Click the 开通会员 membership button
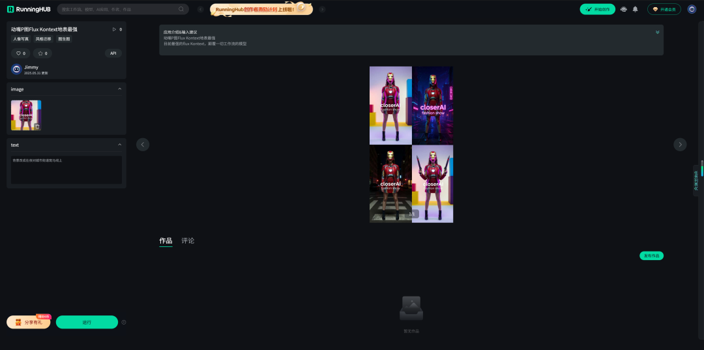 point(664,9)
